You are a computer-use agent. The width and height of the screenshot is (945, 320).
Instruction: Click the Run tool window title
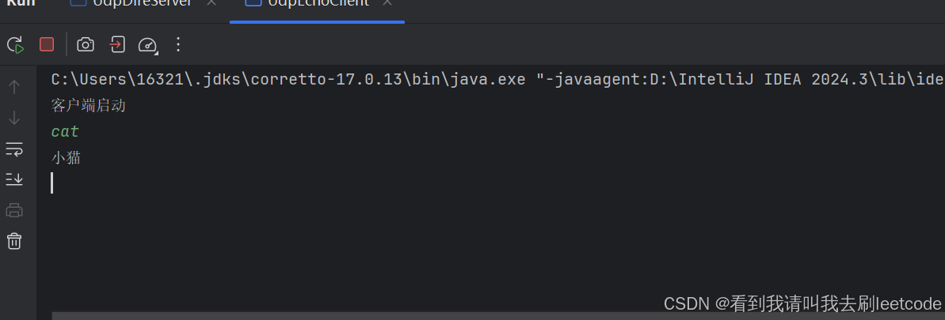click(x=21, y=3)
